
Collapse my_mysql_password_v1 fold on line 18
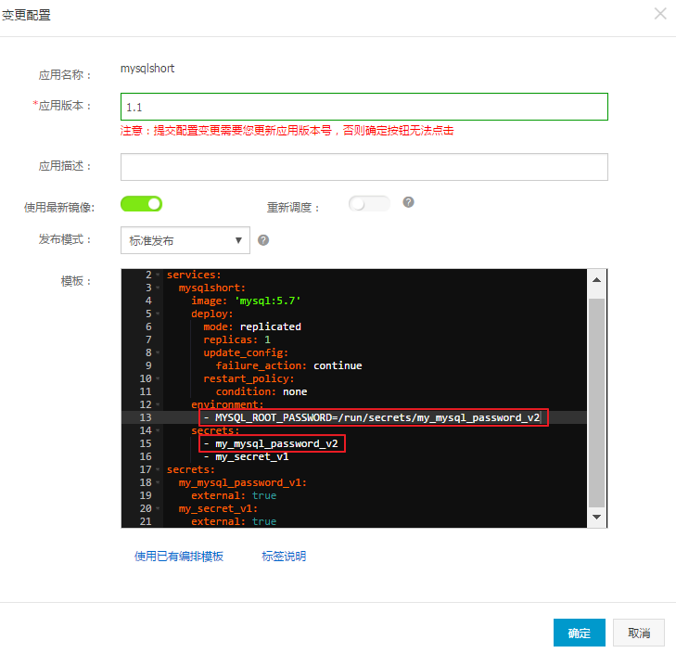[x=158, y=482]
